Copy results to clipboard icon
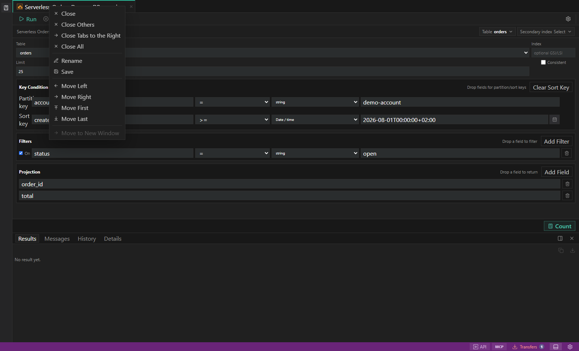This screenshot has width=579, height=351. 561,251
